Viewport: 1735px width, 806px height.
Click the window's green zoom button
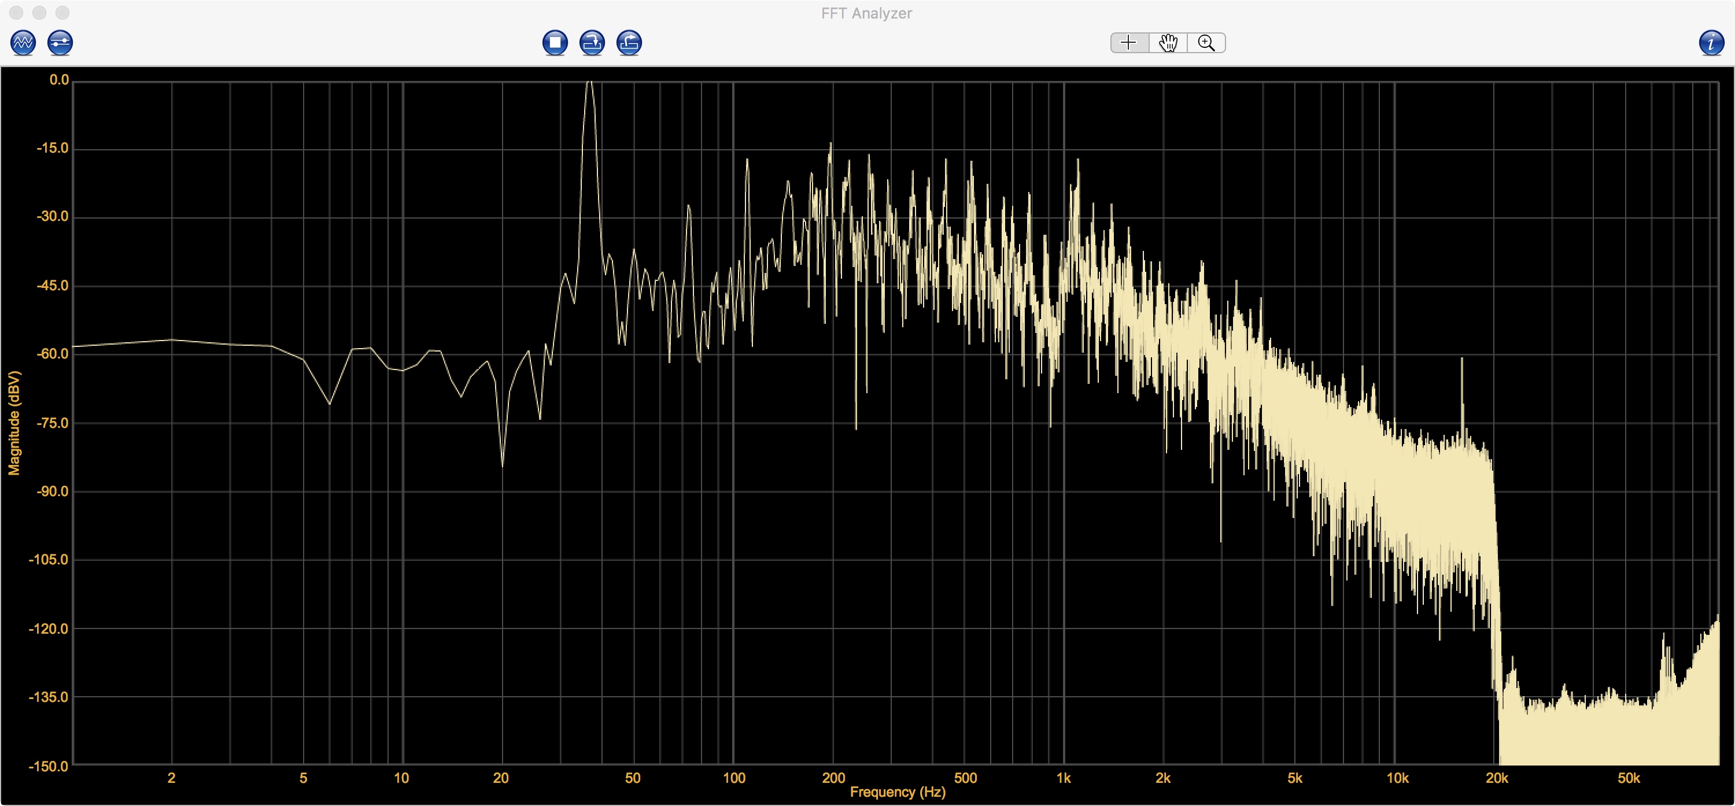[x=62, y=13]
